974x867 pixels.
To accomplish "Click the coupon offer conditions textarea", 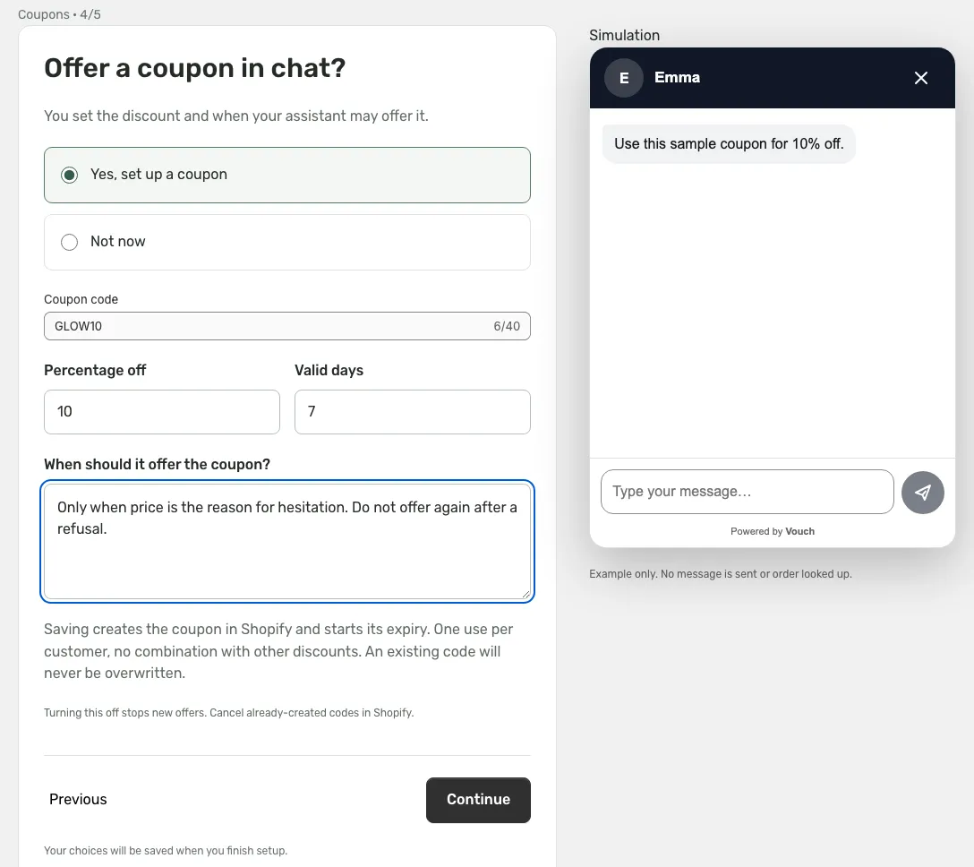I will coord(287,541).
